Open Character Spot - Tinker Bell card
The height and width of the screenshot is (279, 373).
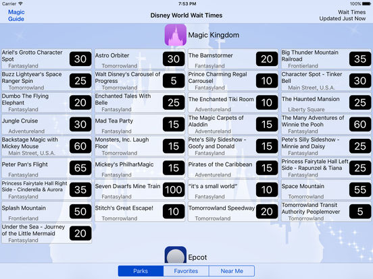326,81
